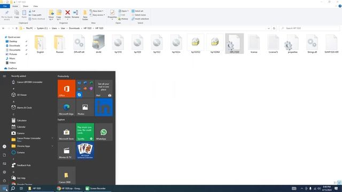This screenshot has height=192, width=342.
Task: Create a New folder via ribbon
Action: point(85,15)
